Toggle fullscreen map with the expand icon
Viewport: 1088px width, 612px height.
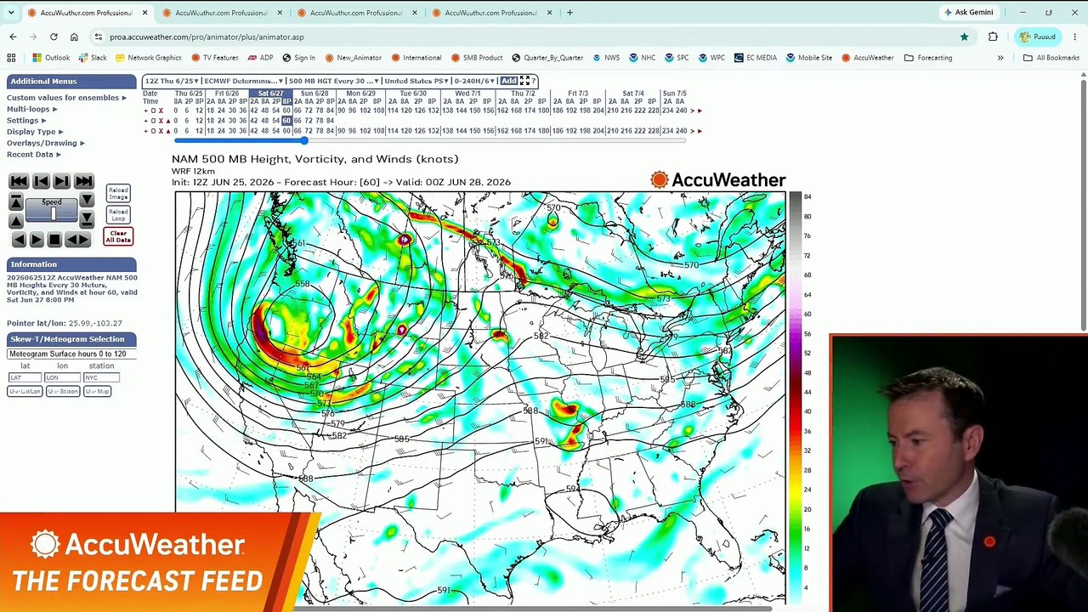click(524, 81)
